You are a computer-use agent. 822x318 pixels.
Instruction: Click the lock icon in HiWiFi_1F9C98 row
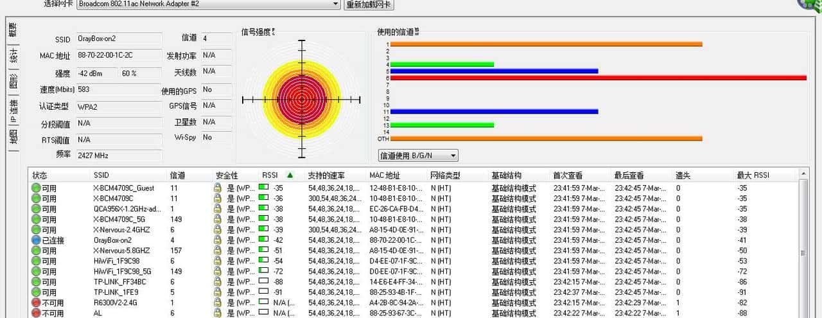click(218, 261)
